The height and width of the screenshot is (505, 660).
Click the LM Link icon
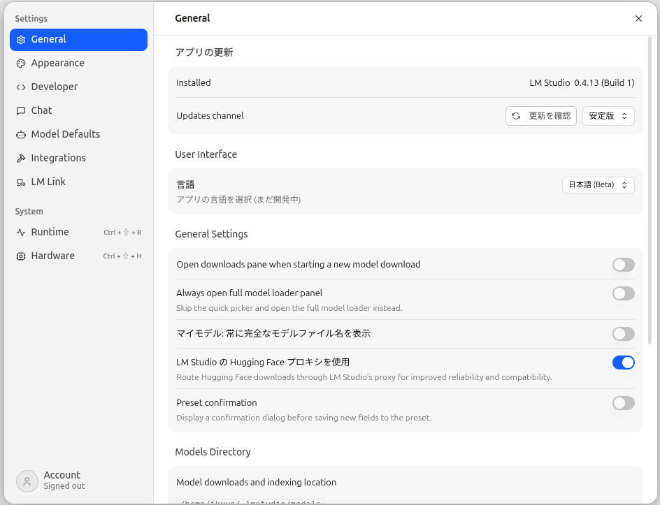(21, 182)
